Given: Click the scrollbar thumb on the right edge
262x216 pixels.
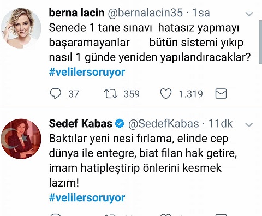Looking at the screenshot, I should coord(260,42).
